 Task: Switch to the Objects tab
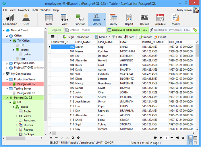tap(56, 30)
